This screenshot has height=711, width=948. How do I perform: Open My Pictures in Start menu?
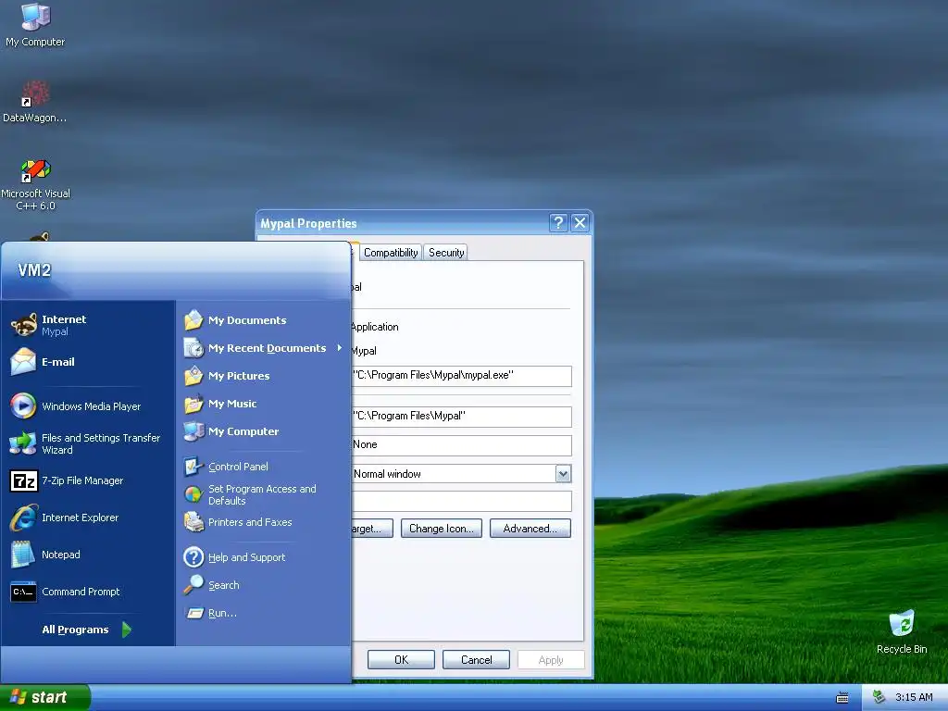click(x=228, y=376)
